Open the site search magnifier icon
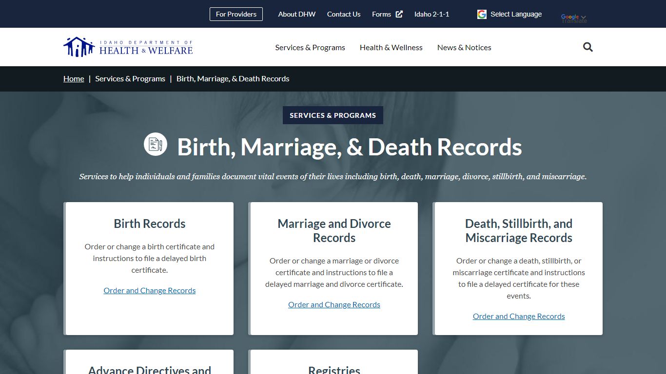This screenshot has width=666, height=374. click(x=588, y=47)
